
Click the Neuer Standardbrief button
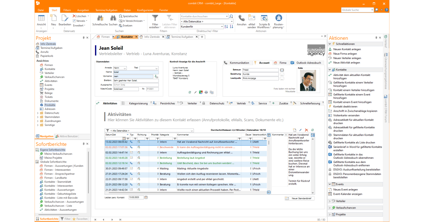[300, 198]
